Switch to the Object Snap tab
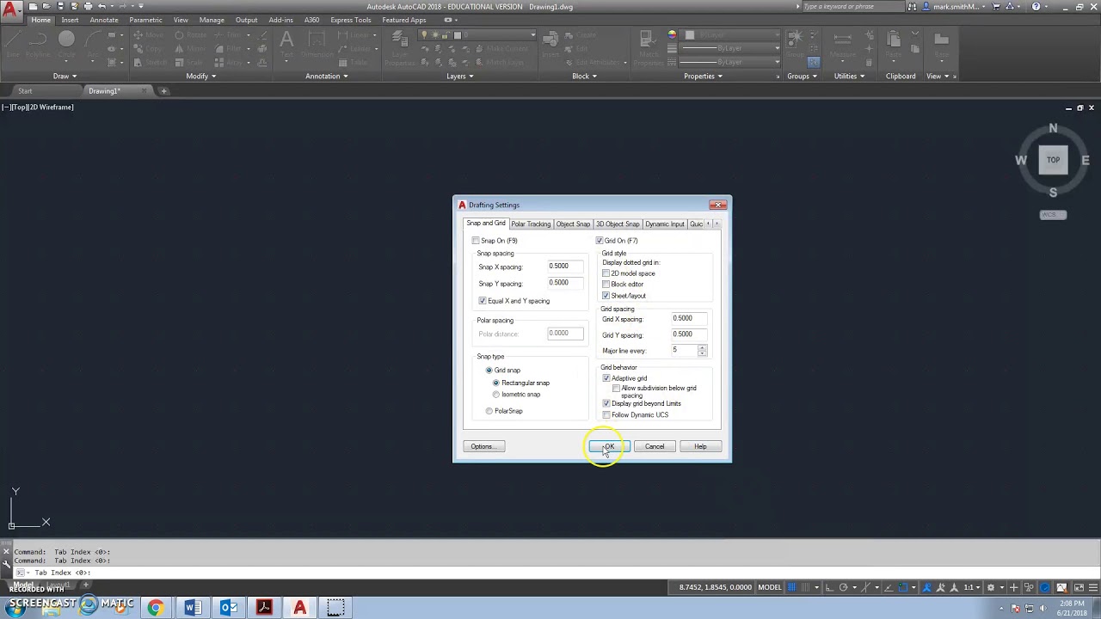This screenshot has width=1101, height=619. point(573,224)
